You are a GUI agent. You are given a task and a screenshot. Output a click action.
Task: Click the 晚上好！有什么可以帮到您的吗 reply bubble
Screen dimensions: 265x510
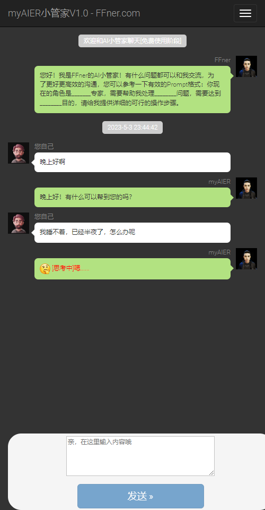pos(132,198)
